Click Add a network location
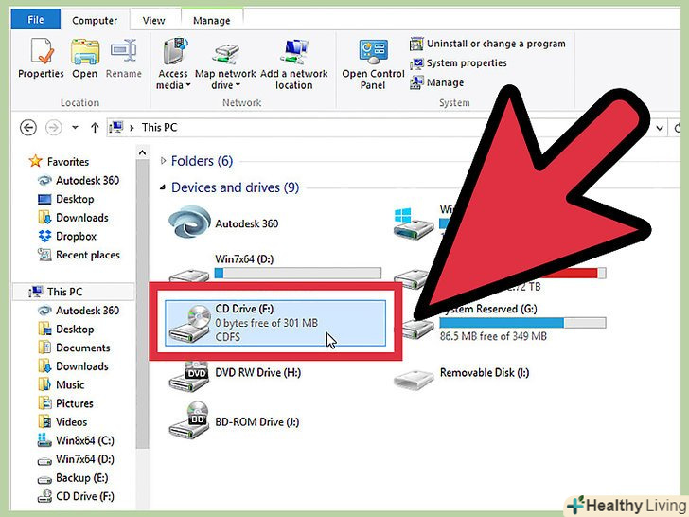Image resolution: width=689 pixels, height=517 pixels. (x=294, y=64)
